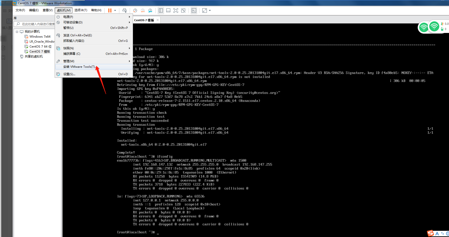Click the Sogou input method S icon

point(430,233)
